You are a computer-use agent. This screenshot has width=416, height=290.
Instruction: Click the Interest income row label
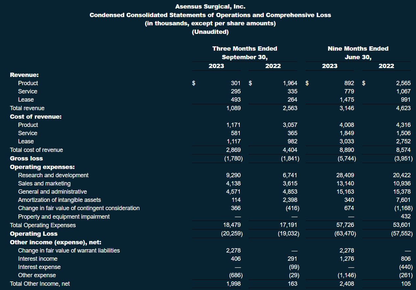pyautogui.click(x=37, y=259)
